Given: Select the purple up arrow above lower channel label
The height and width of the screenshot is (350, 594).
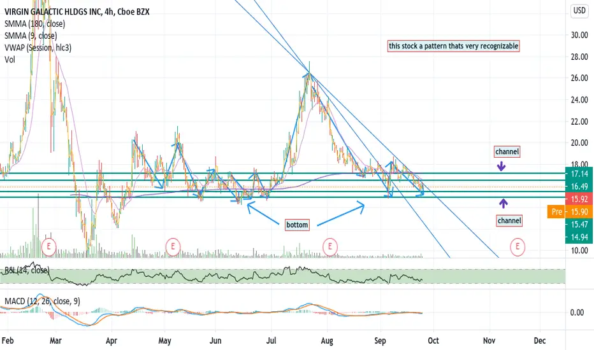Looking at the screenshot, I should 503,204.
